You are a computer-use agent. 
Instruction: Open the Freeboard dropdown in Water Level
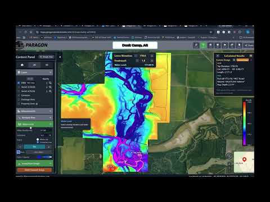point(46,135)
